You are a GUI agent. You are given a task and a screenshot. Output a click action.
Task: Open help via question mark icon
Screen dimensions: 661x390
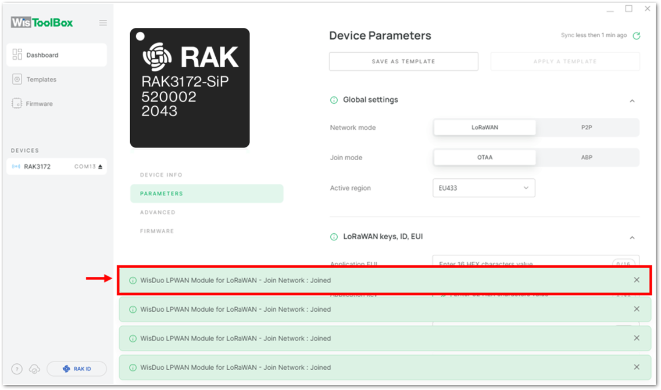coord(17,369)
